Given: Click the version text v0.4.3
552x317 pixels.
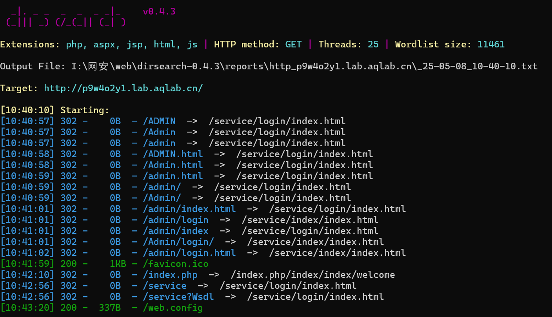Looking at the screenshot, I should pos(159,11).
